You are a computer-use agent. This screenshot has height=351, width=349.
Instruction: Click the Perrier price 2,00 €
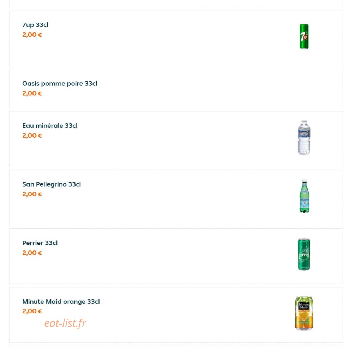click(32, 253)
